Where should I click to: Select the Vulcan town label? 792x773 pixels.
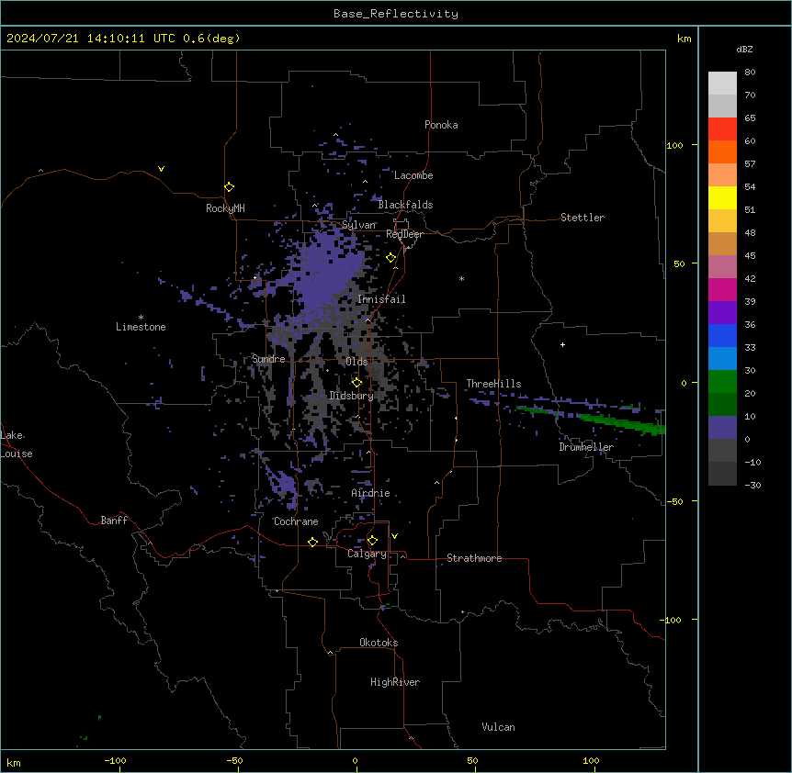click(499, 727)
